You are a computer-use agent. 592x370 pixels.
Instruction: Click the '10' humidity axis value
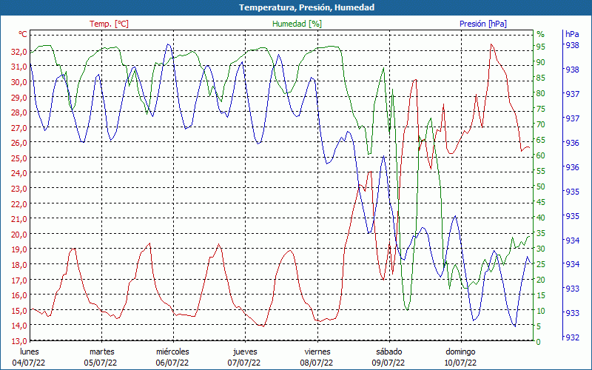tap(541, 311)
